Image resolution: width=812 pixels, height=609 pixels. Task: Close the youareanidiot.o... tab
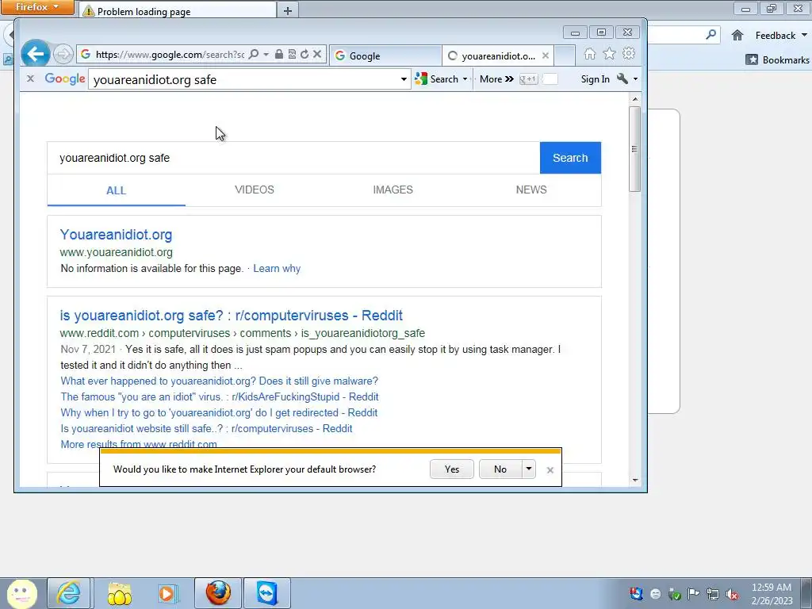pyautogui.click(x=546, y=56)
